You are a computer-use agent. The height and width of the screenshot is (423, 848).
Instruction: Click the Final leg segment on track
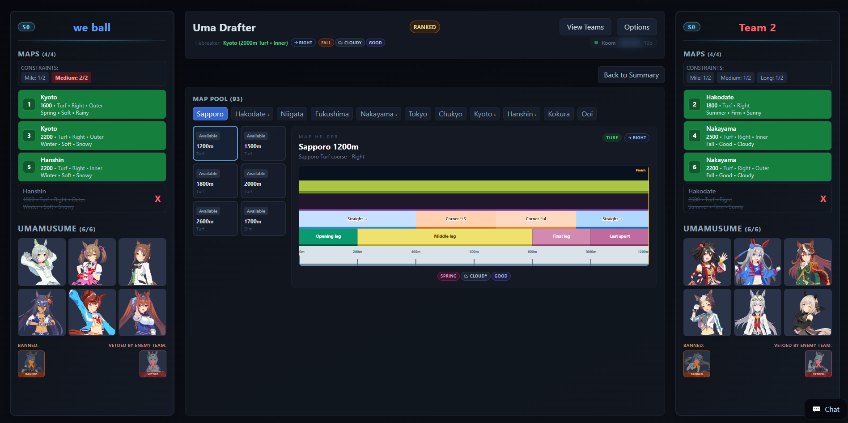(x=561, y=236)
